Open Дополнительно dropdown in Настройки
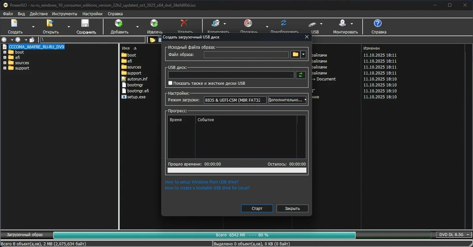The width and height of the screenshot is (473, 247). tap(287, 100)
